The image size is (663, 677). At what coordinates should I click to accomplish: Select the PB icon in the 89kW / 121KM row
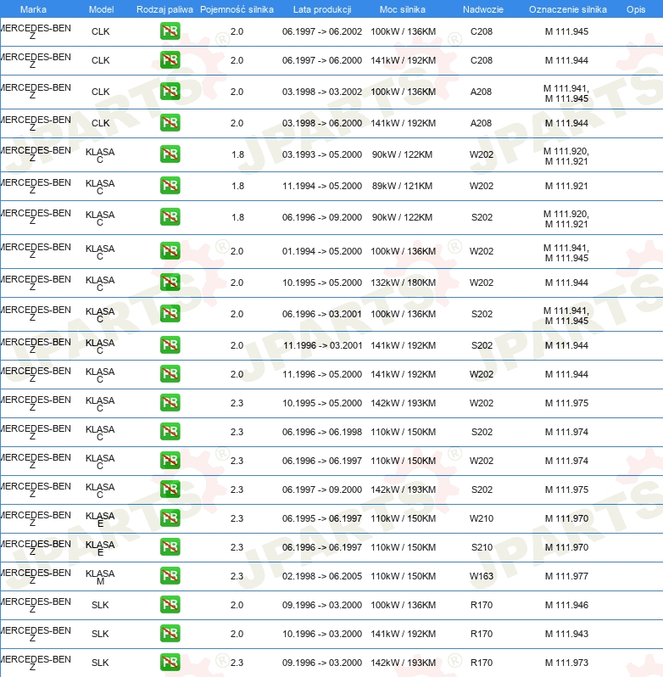tap(170, 186)
